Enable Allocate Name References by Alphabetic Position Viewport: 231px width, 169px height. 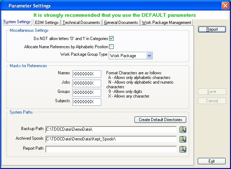pos(111,47)
